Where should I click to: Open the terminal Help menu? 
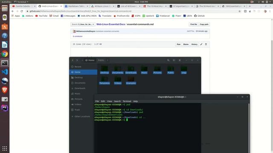(x=135, y=101)
